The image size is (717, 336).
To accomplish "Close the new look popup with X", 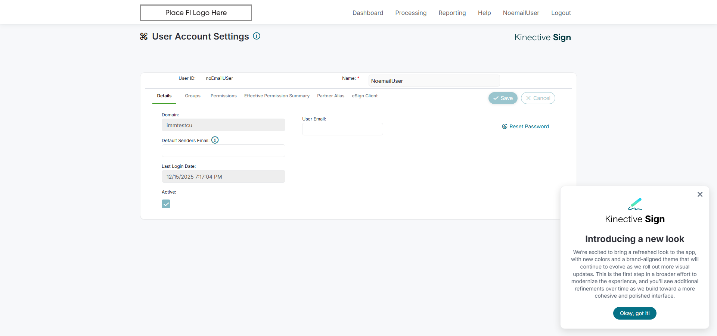I will (700, 194).
